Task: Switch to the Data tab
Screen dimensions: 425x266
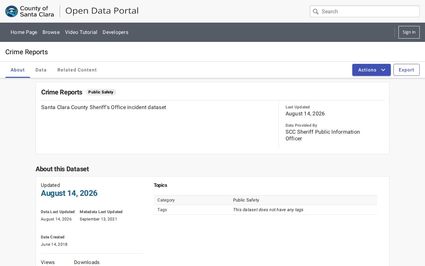Action: coord(41,70)
